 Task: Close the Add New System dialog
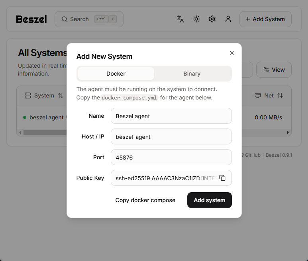pyautogui.click(x=232, y=53)
